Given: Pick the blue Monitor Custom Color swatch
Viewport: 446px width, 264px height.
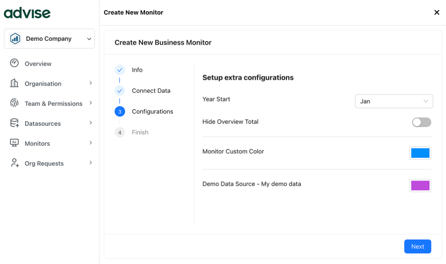Looking at the screenshot, I should pyautogui.click(x=420, y=153).
